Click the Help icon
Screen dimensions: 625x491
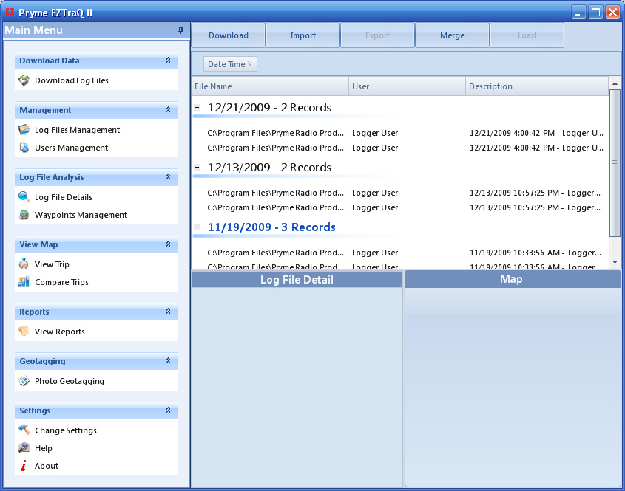(24, 448)
